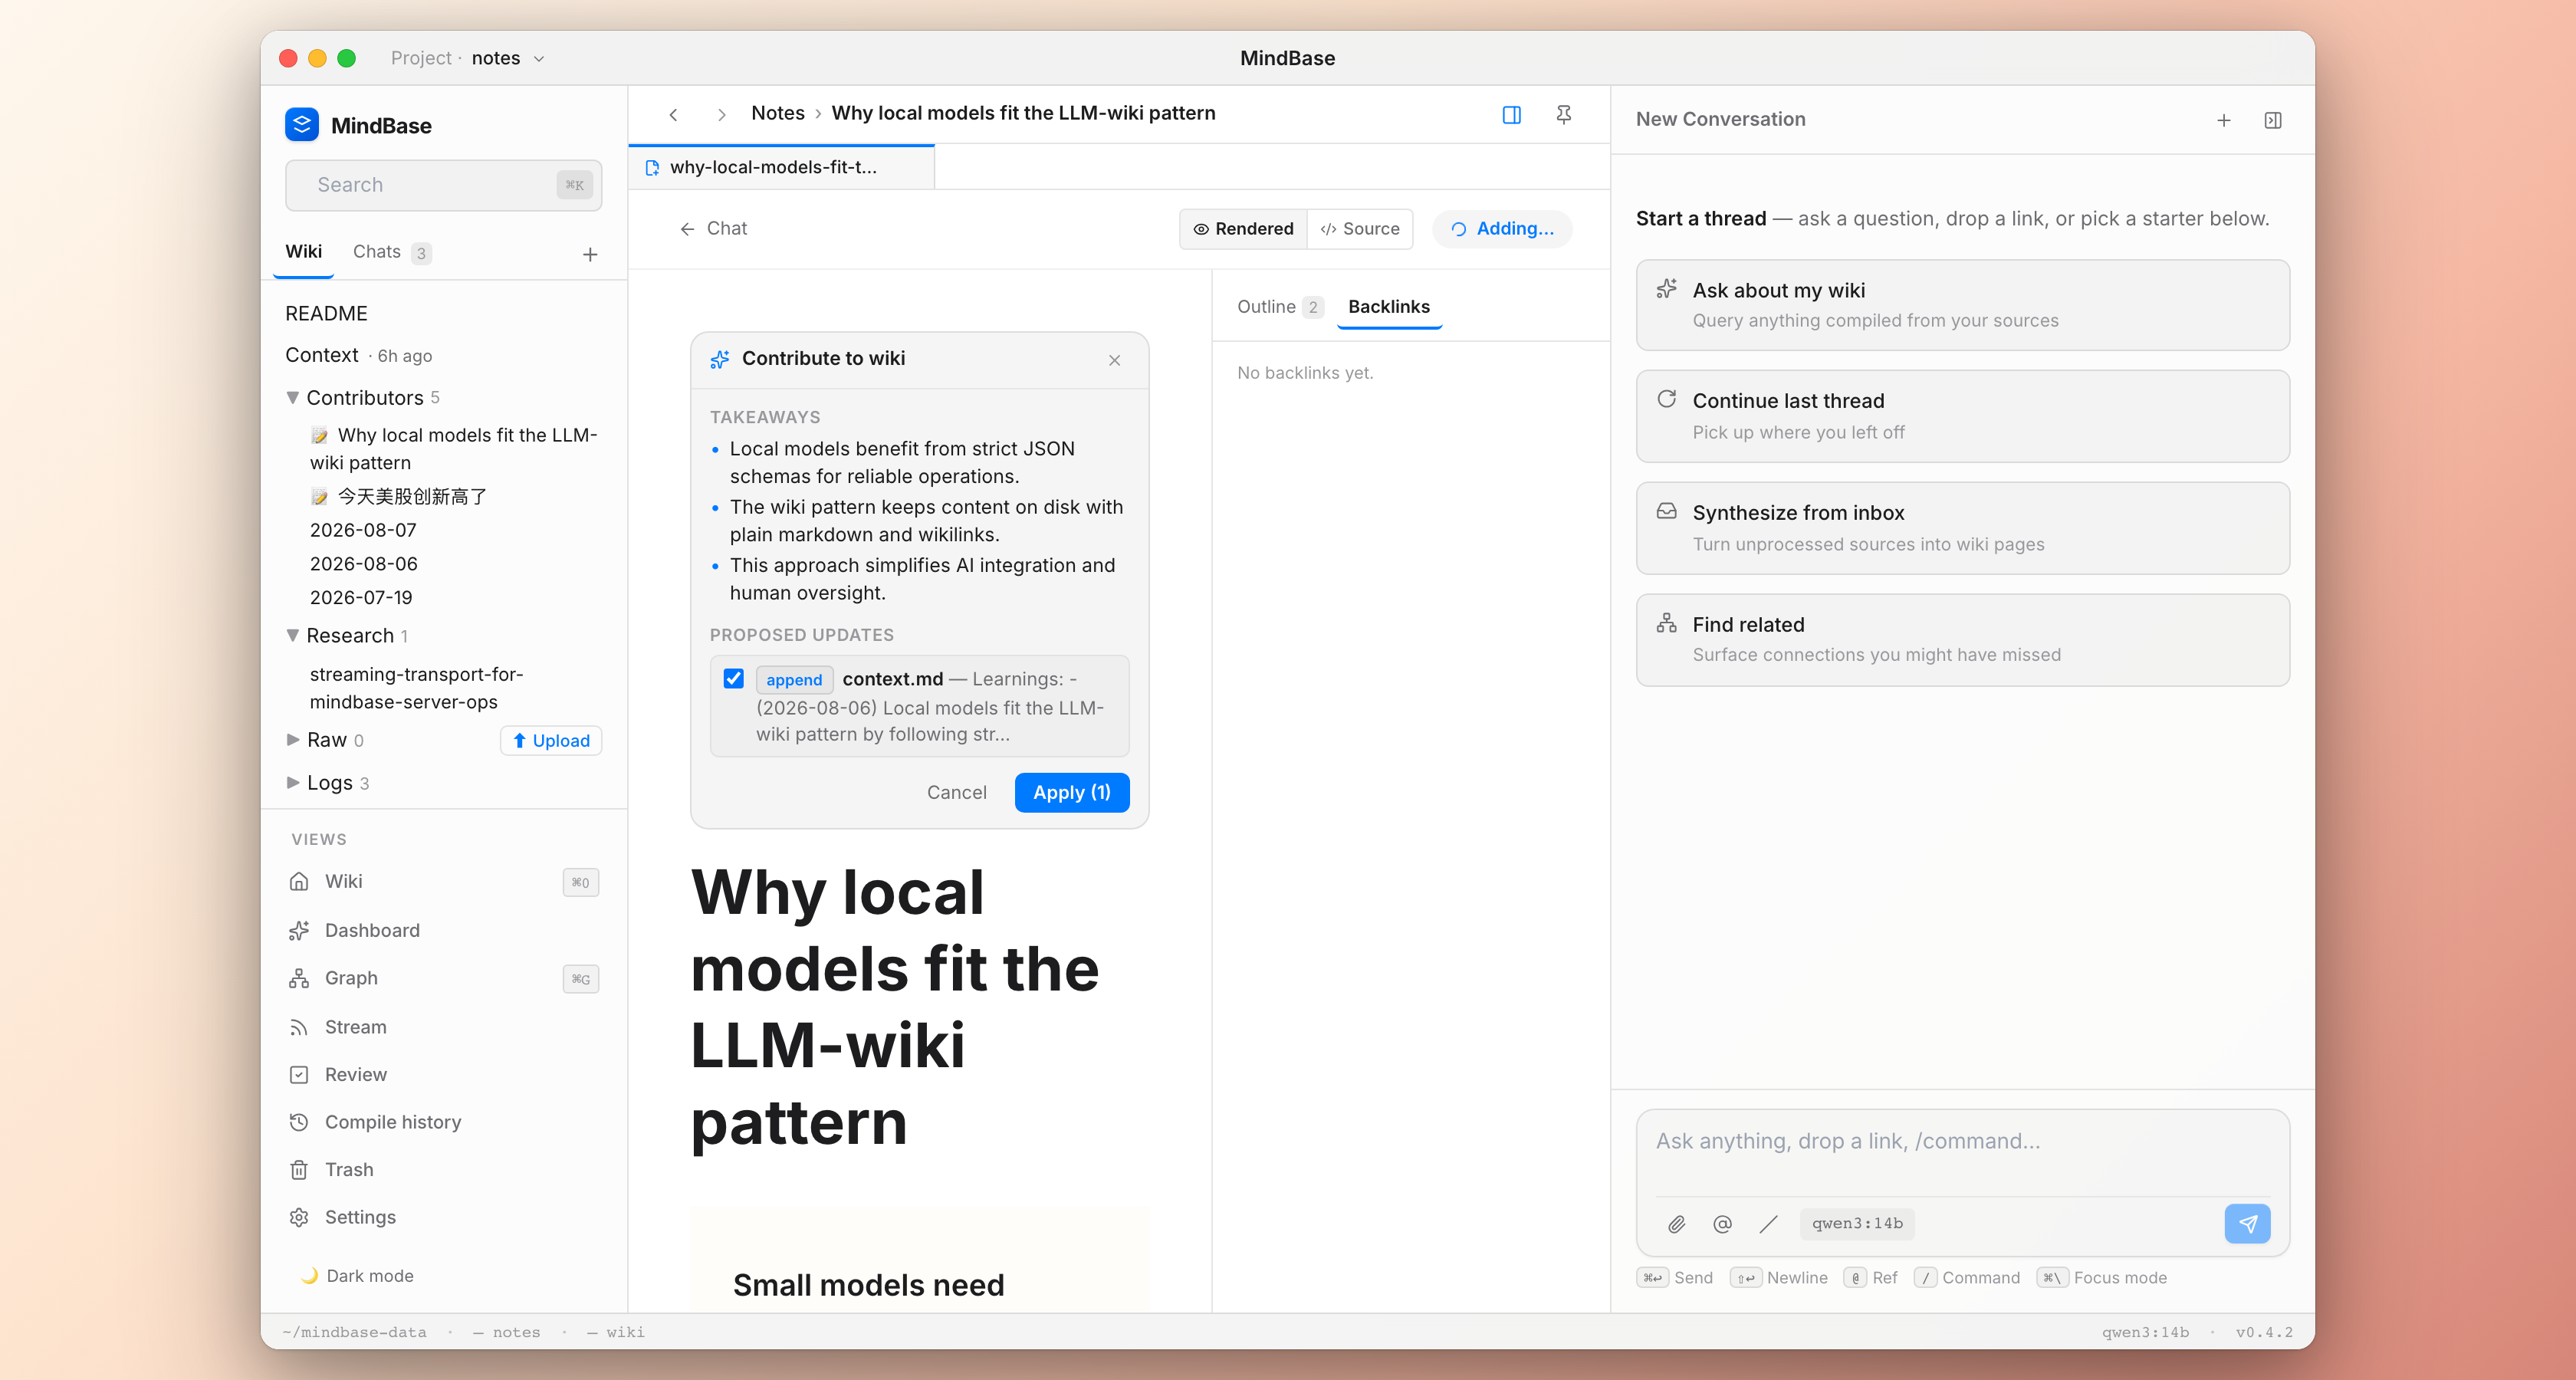Click v0.4.2 version in status bar
Viewport: 2576px width, 1380px height.
(x=2264, y=1333)
